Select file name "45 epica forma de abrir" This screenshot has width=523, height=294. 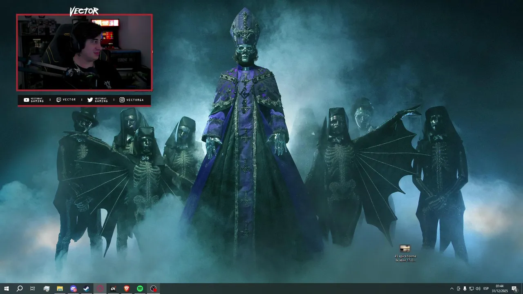405,258
